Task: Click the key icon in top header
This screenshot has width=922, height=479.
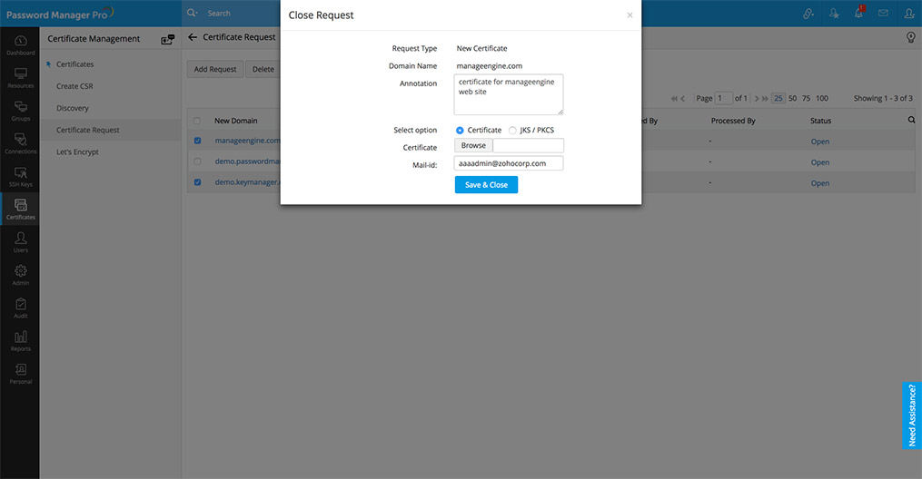Action: click(x=808, y=13)
